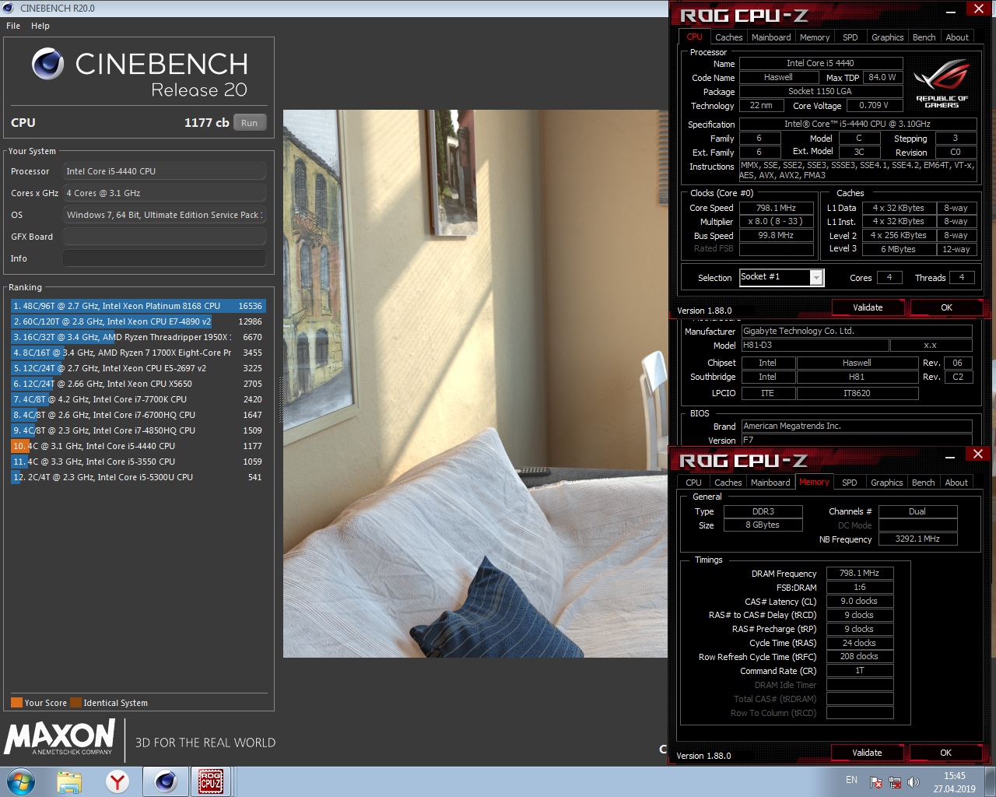996x797 pixels.
Task: Select ranking row Core i5-3550
Action: [138, 462]
